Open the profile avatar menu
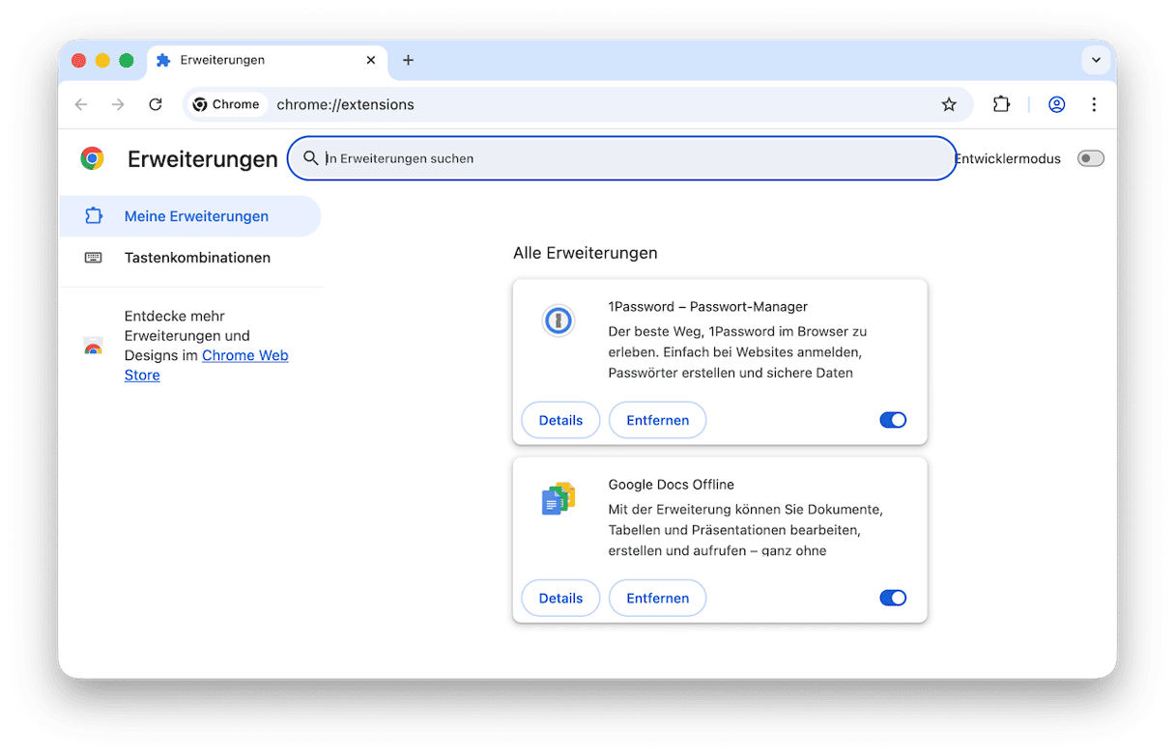The width and height of the screenshot is (1175, 755). (1057, 104)
